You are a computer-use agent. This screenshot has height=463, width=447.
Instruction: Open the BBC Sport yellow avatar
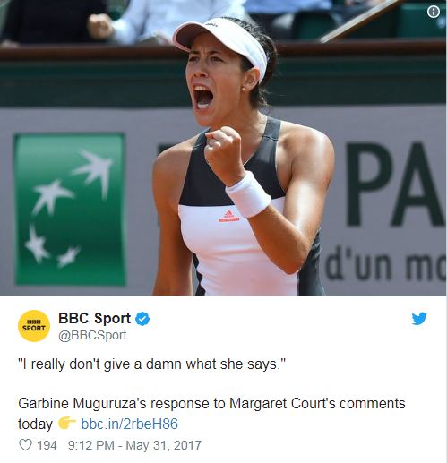(x=34, y=326)
